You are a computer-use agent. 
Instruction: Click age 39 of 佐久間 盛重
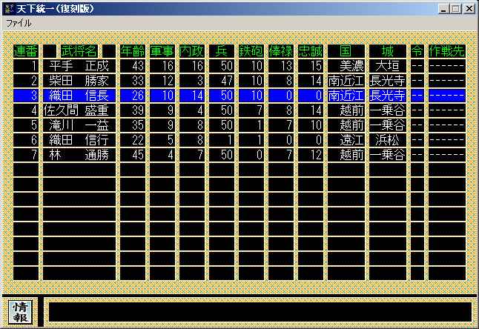click(133, 110)
